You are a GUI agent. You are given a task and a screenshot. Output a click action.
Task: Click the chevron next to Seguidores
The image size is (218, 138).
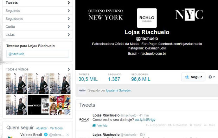[x=69, y=19]
